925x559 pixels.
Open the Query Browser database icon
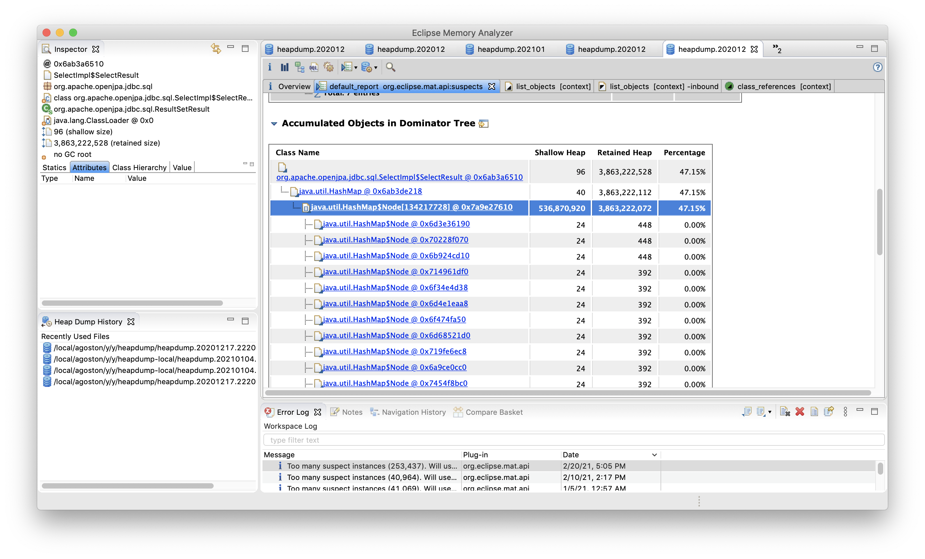click(366, 67)
